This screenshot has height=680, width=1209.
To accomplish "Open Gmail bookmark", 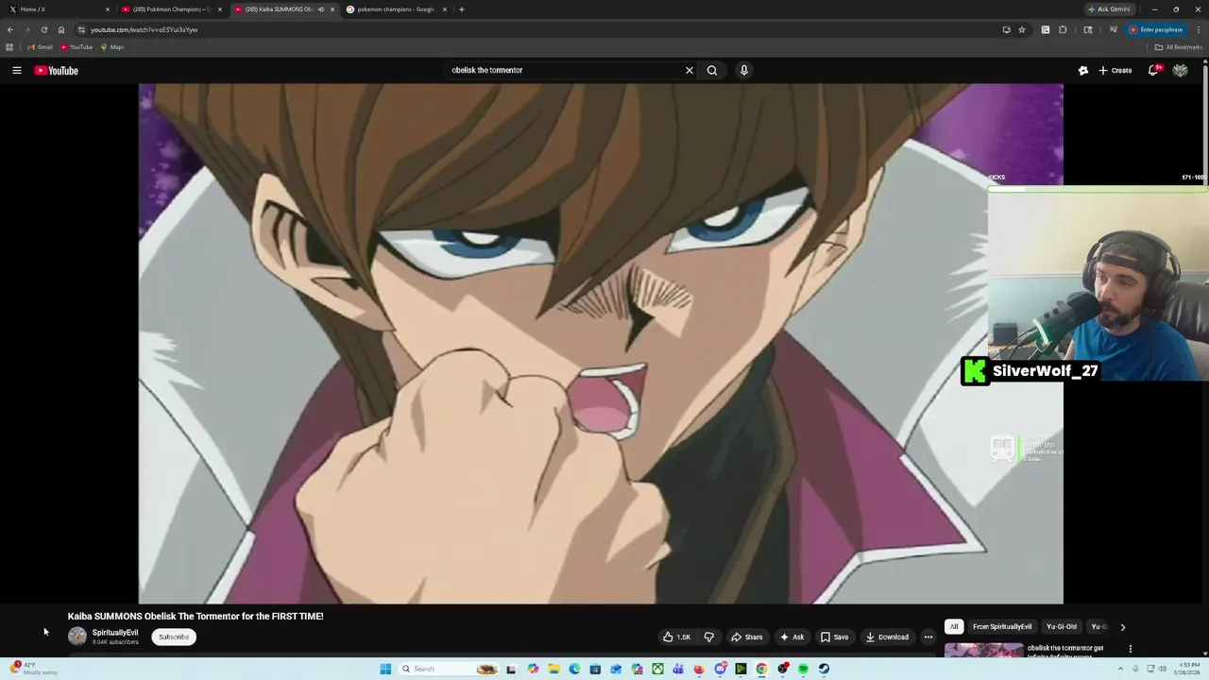I will (40, 47).
